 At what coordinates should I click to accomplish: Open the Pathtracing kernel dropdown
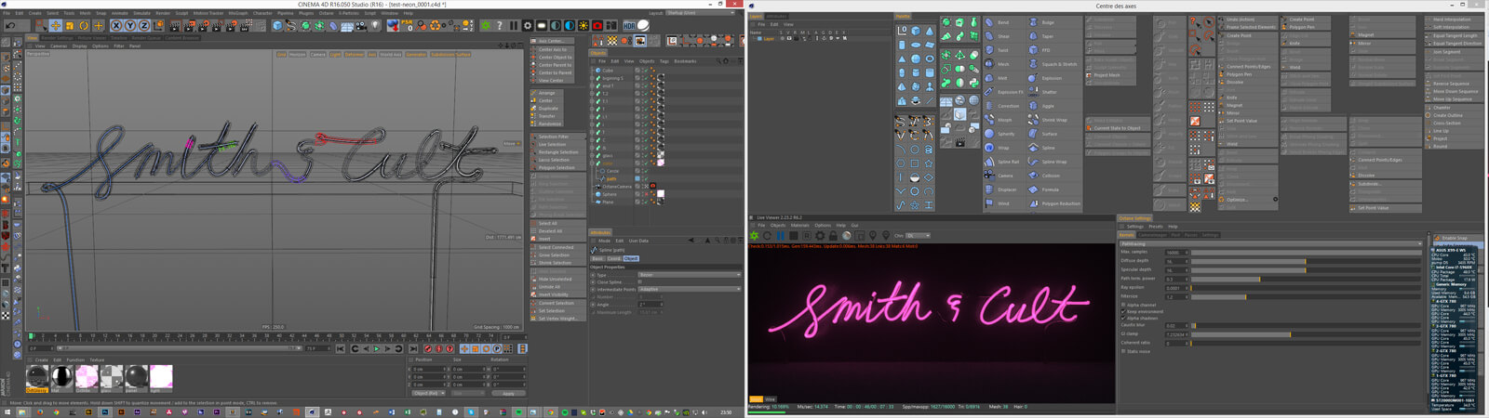click(x=1270, y=243)
